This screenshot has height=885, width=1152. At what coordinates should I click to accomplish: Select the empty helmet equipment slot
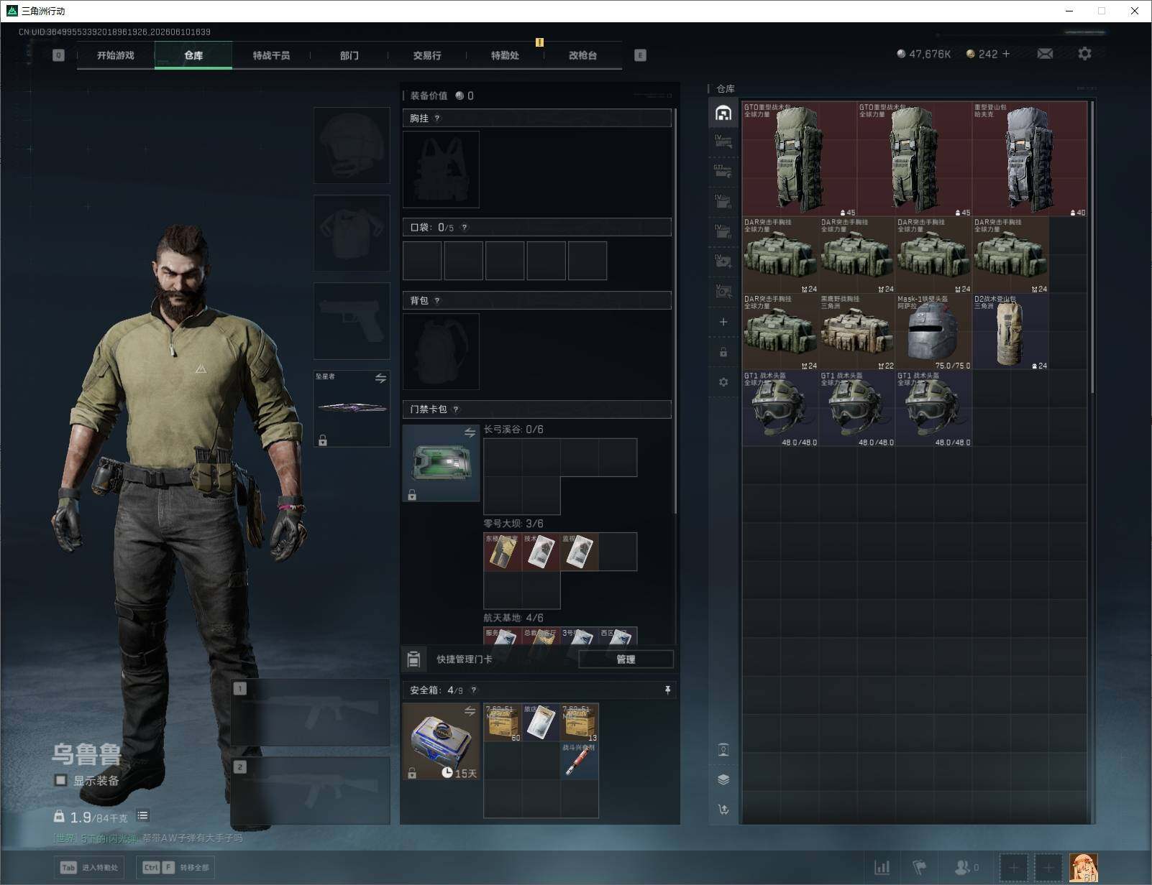[x=352, y=146]
